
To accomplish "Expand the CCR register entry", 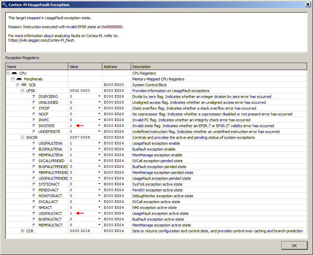I will [x=22, y=231].
